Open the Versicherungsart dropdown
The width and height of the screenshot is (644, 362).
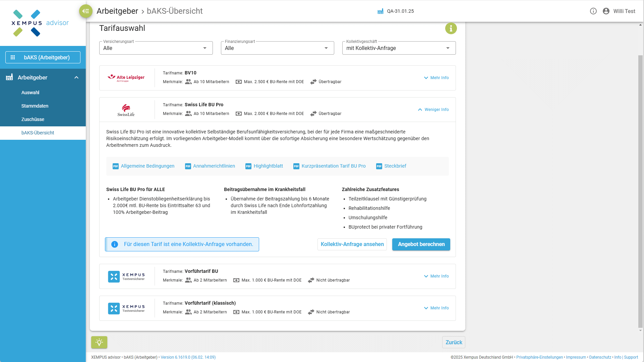coord(156,48)
